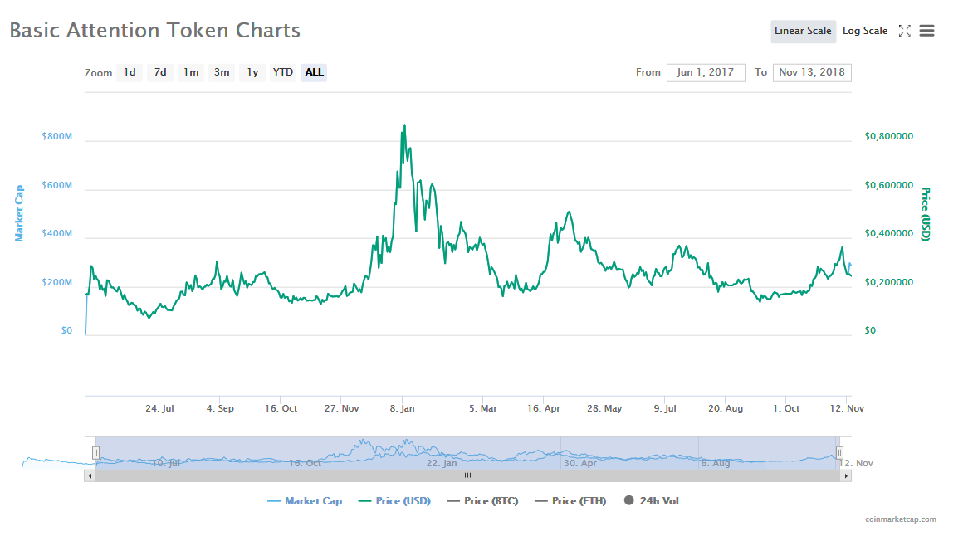The image size is (968, 541).
Task: Click the $0,800000 price axis label
Action: pos(889,136)
